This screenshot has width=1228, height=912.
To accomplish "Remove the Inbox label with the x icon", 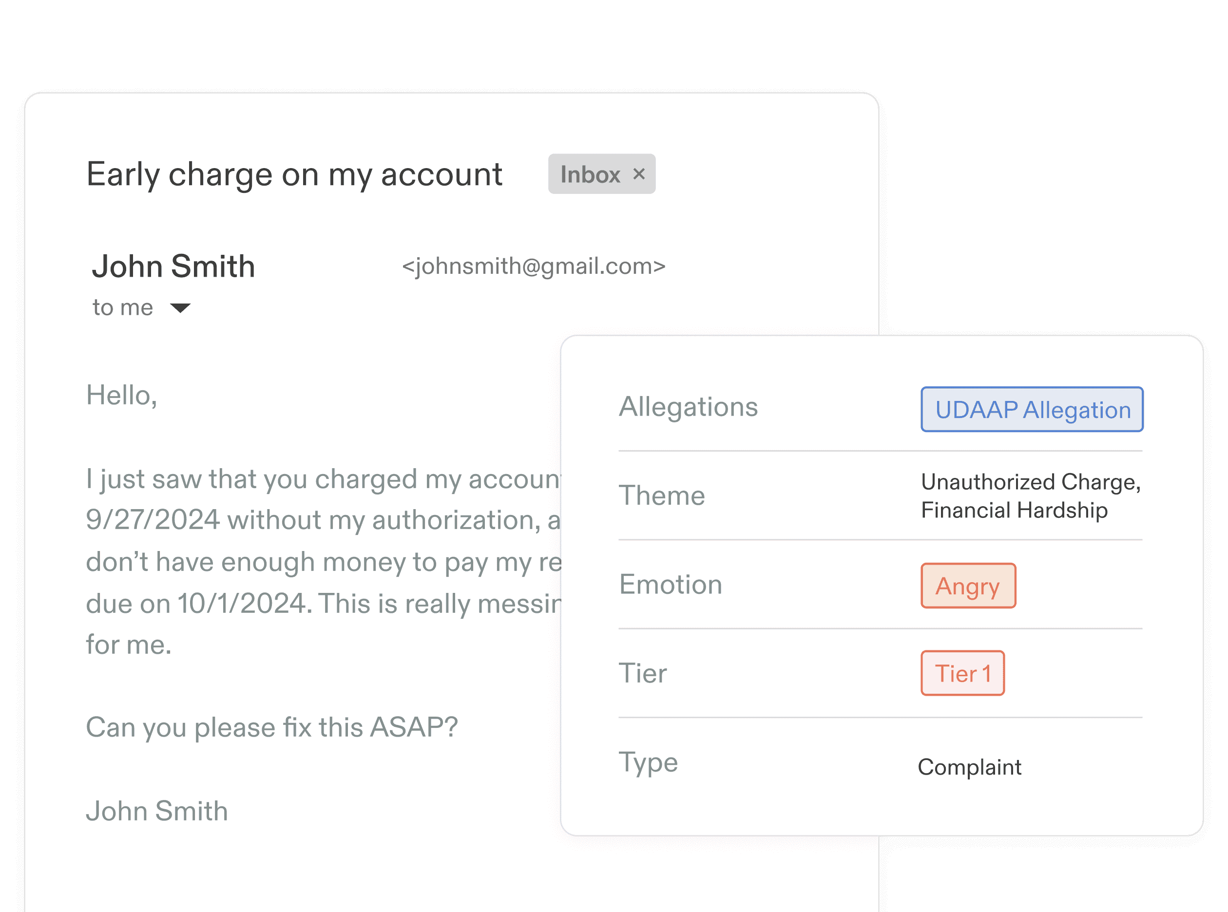I will point(639,174).
